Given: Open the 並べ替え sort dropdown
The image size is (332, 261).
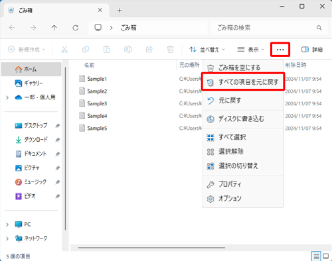Looking at the screenshot, I should click(x=207, y=50).
